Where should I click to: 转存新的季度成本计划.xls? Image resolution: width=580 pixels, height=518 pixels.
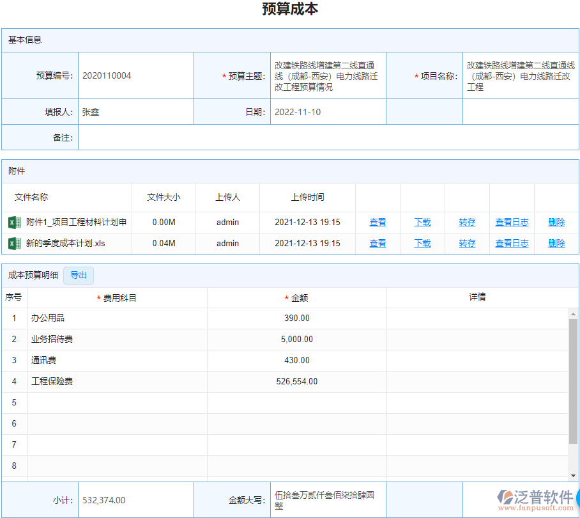pyautogui.click(x=467, y=244)
